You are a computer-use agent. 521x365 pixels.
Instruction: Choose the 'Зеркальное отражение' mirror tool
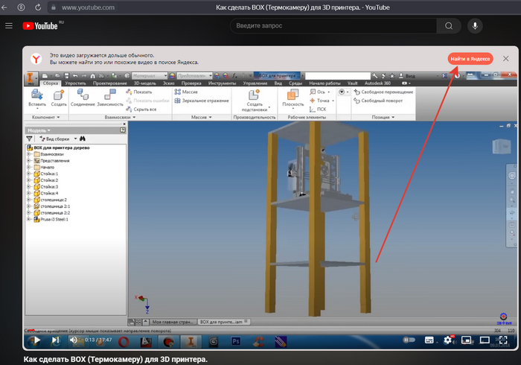click(202, 101)
